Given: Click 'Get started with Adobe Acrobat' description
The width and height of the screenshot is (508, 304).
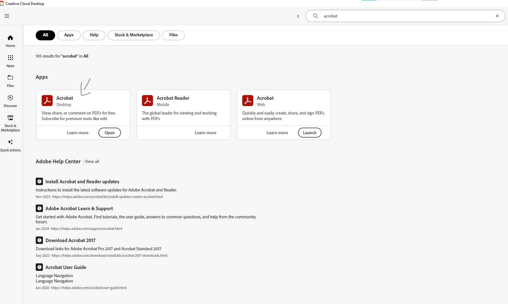Looking at the screenshot, I should click(146, 219).
